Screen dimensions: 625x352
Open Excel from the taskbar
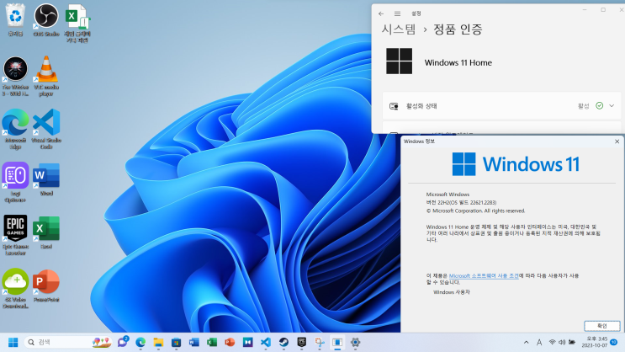click(x=212, y=343)
